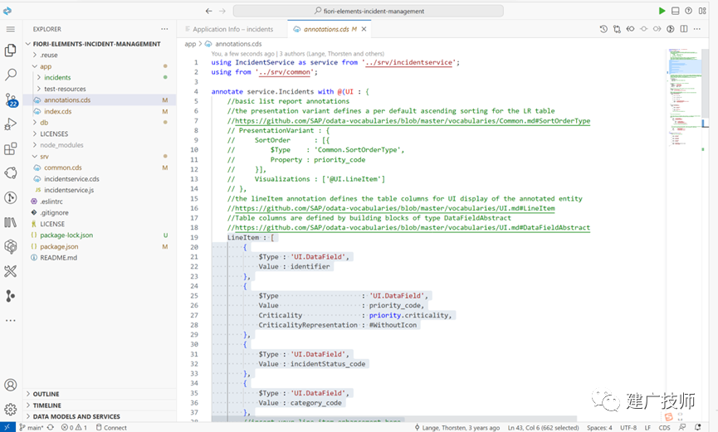Expand the test-resources folder
Screen dimensions: 718x432
(x=65, y=89)
